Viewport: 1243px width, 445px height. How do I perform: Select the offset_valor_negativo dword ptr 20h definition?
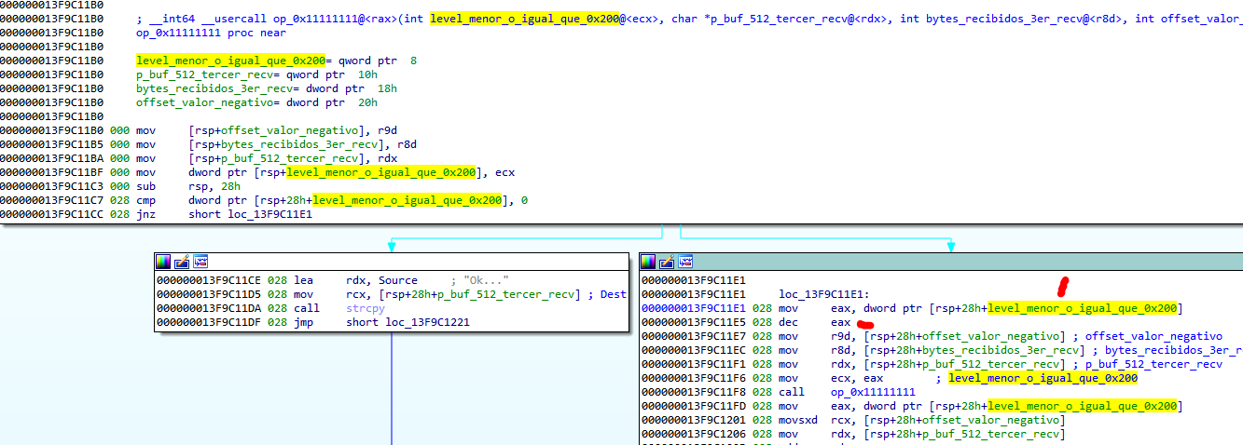256,102
